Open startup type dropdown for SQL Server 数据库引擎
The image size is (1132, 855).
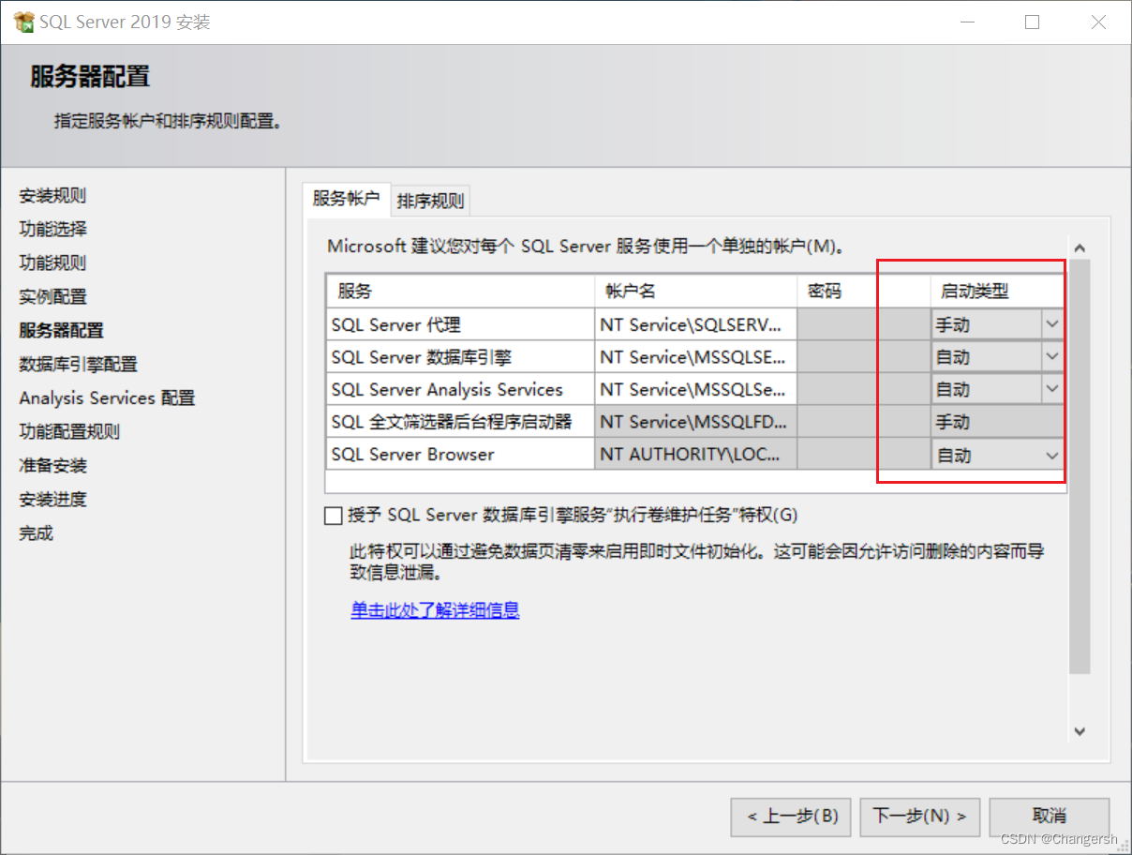(x=1052, y=357)
